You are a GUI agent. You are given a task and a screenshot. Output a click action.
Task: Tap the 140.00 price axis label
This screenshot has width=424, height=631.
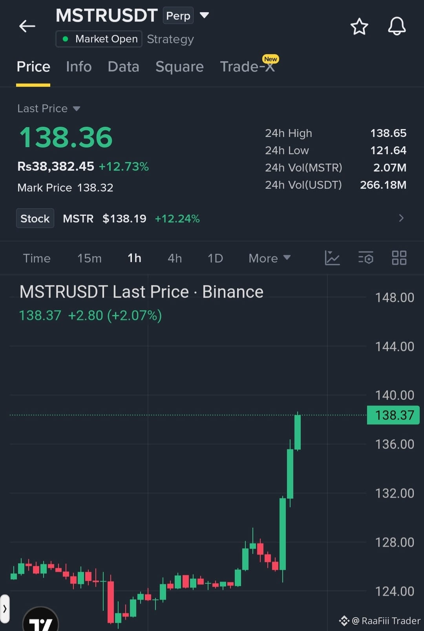pos(395,395)
